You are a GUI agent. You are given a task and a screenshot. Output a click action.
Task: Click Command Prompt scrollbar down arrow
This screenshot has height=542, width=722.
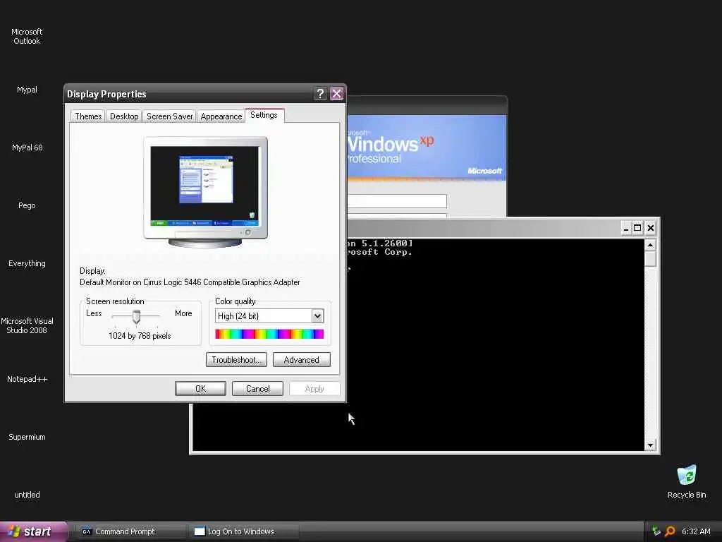tap(650, 445)
